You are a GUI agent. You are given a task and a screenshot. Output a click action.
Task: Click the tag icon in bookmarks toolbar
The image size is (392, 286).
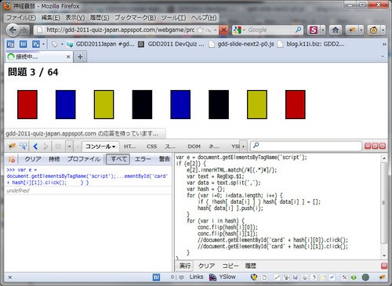coord(55,45)
